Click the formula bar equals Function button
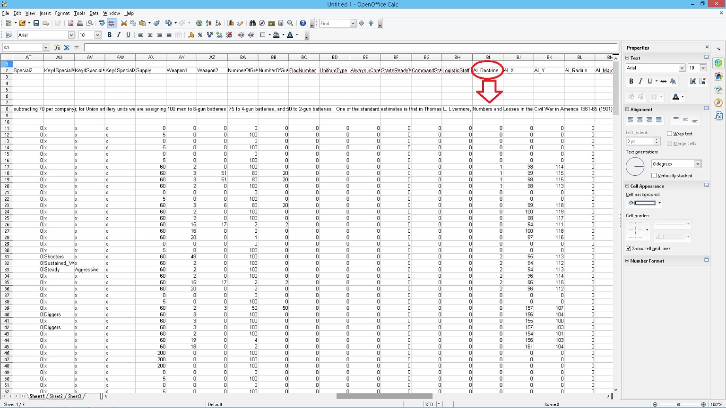726x408 pixels. [76, 47]
